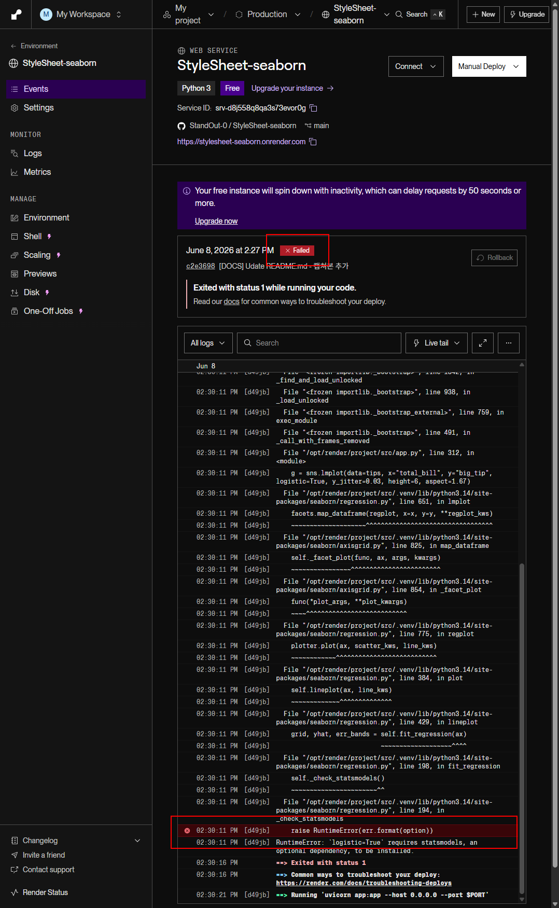The image size is (559, 908).
Task: Open Disk in the sidebar
Action: [76, 293]
